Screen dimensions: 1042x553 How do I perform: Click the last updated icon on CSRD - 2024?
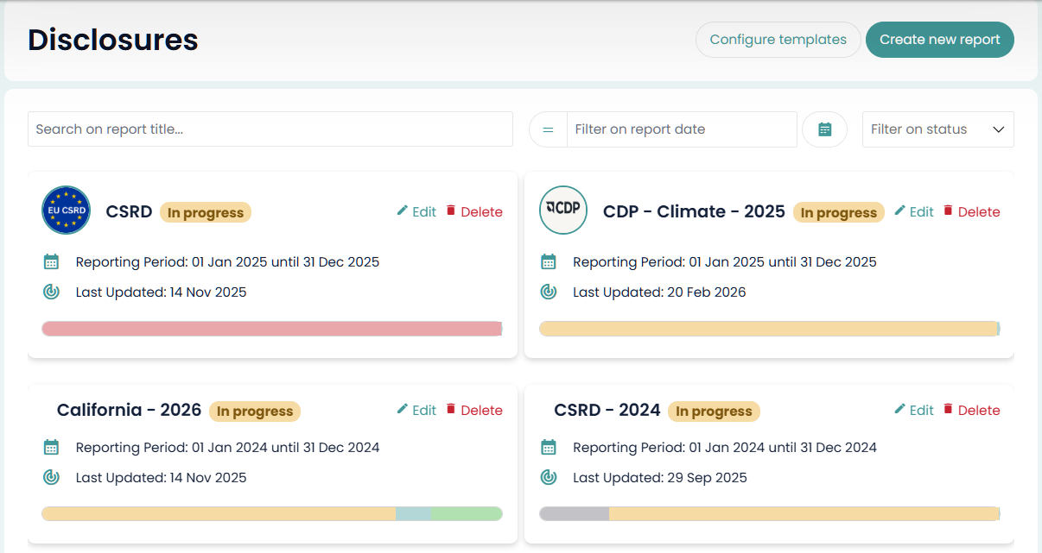548,477
